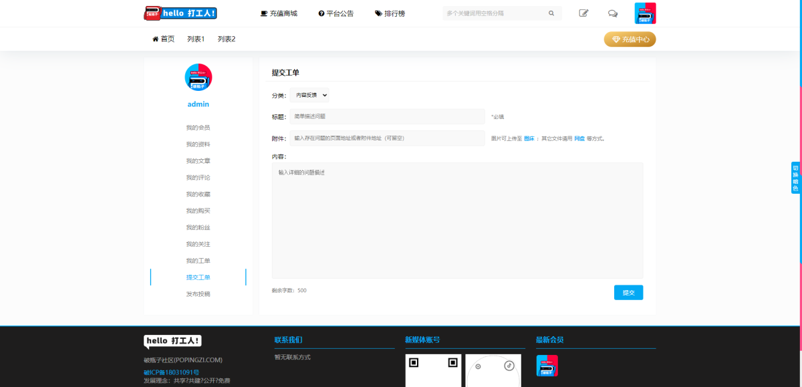
Task: Toggle dark mode with 切换暗色 tab
Action: pos(795,178)
